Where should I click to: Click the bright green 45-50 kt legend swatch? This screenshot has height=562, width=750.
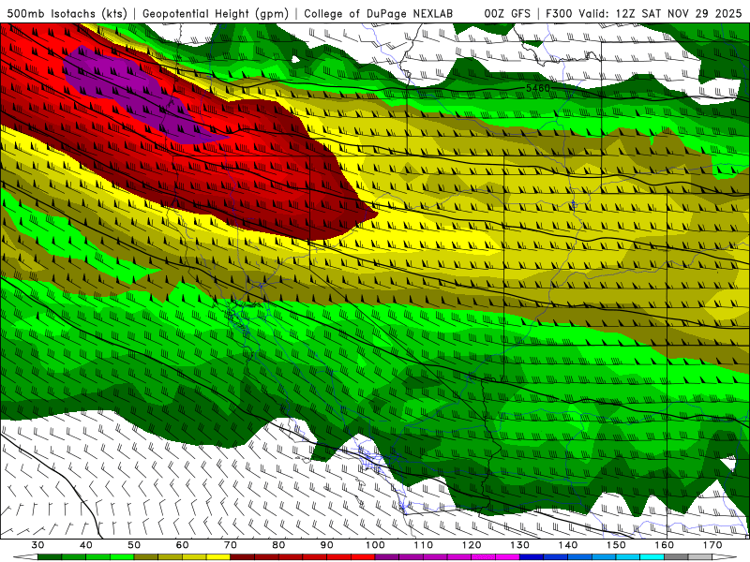(122, 557)
